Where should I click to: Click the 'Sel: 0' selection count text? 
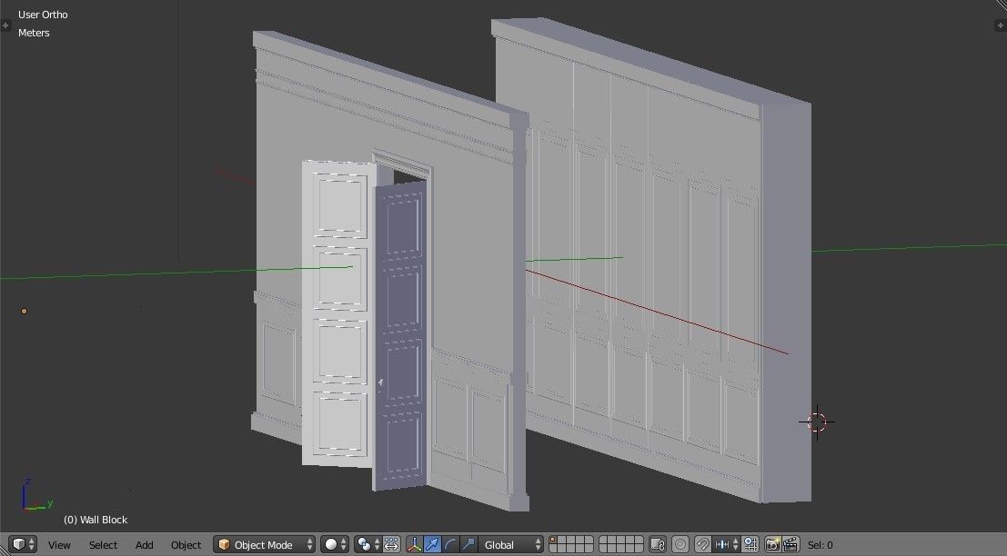(x=821, y=545)
